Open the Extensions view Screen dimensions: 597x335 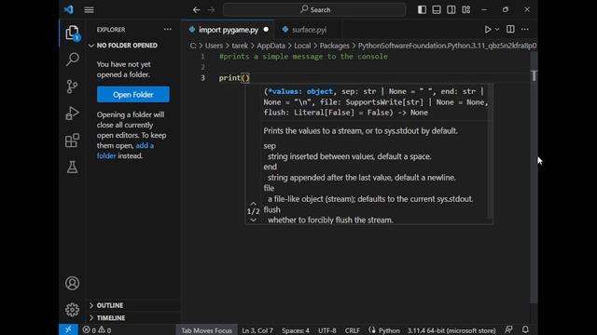pos(72,141)
